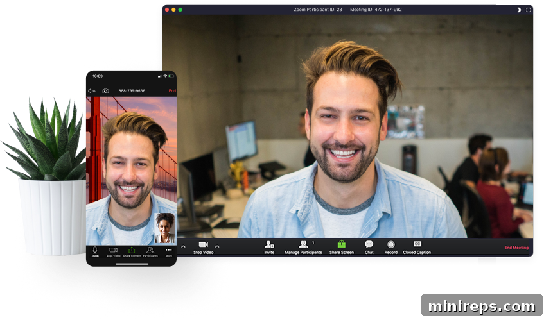Image resolution: width=544 pixels, height=320 pixels.
Task: Click the Zoom Participant ID: 23 text
Action: (318, 10)
